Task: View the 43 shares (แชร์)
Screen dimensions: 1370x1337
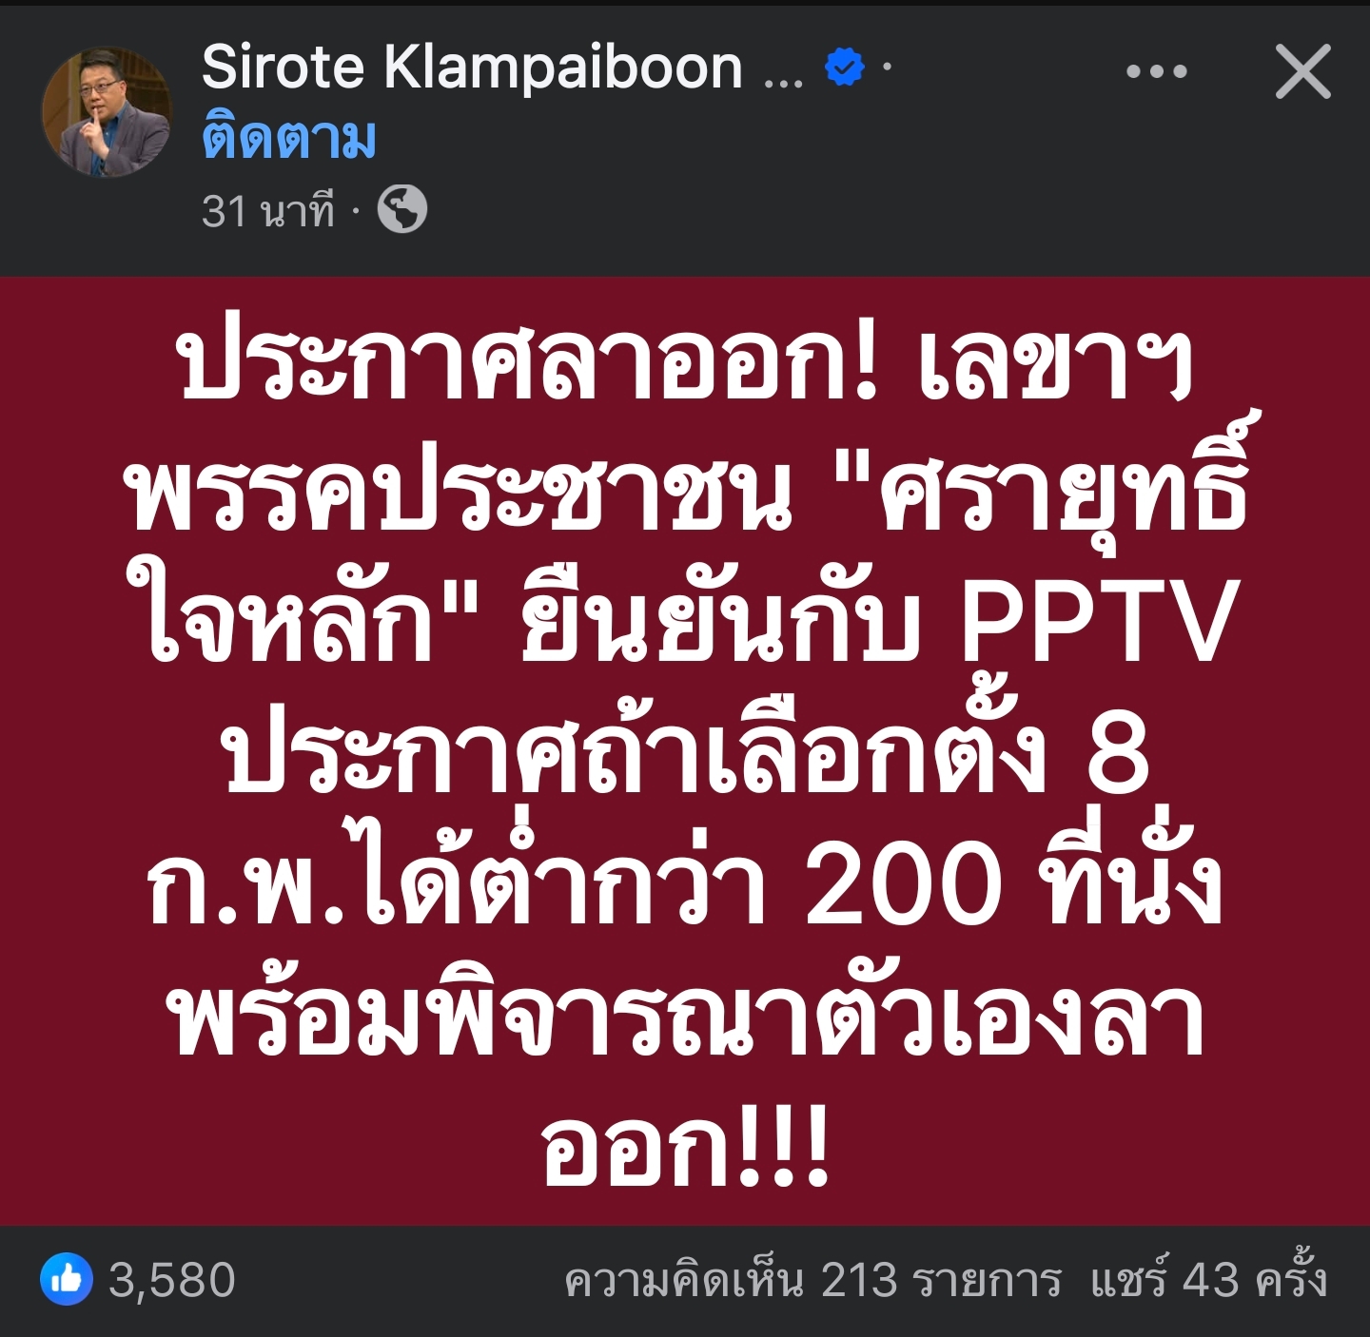Action: [x=1208, y=1279]
